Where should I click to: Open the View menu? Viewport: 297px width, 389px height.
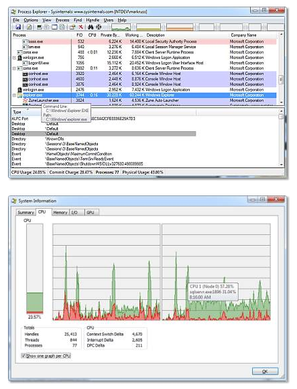pos(47,20)
